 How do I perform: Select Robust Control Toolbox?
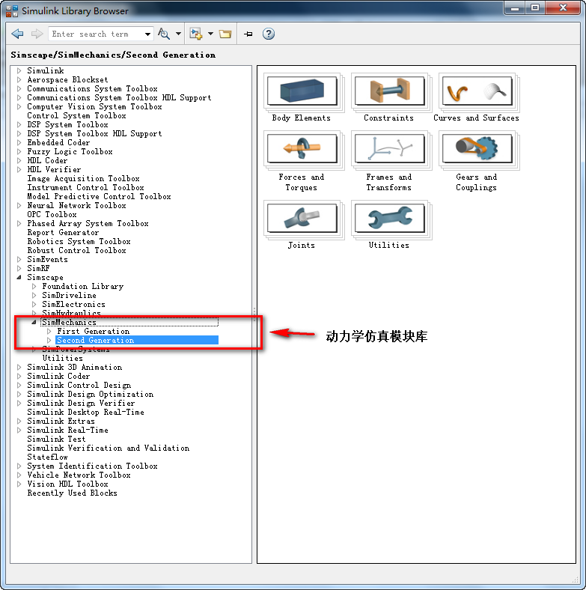(77, 251)
